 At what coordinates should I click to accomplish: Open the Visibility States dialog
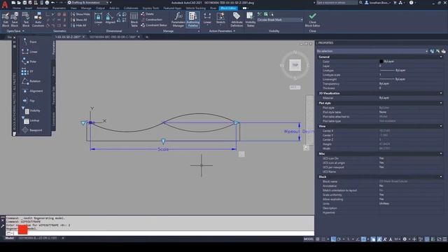pyautogui.click(x=251, y=20)
